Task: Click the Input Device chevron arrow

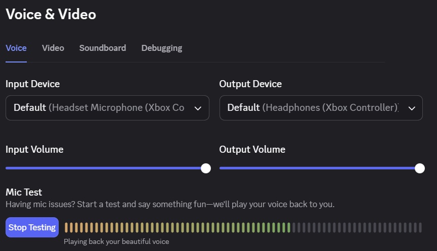Action: click(x=198, y=108)
